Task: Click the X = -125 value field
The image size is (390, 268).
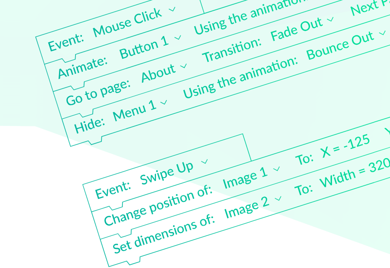Action: [345, 147]
